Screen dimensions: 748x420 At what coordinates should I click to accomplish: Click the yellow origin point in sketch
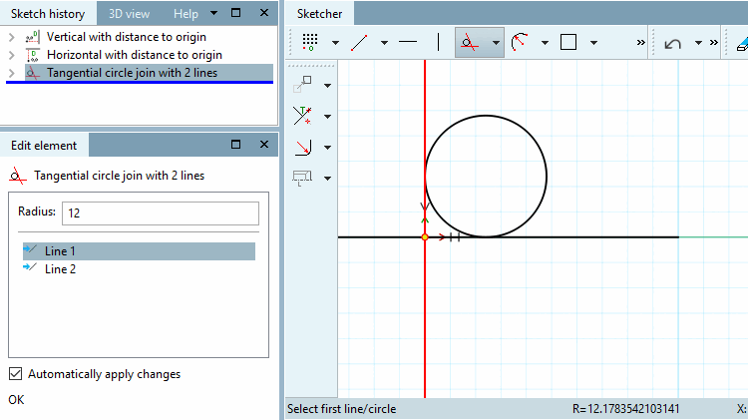[x=425, y=237]
